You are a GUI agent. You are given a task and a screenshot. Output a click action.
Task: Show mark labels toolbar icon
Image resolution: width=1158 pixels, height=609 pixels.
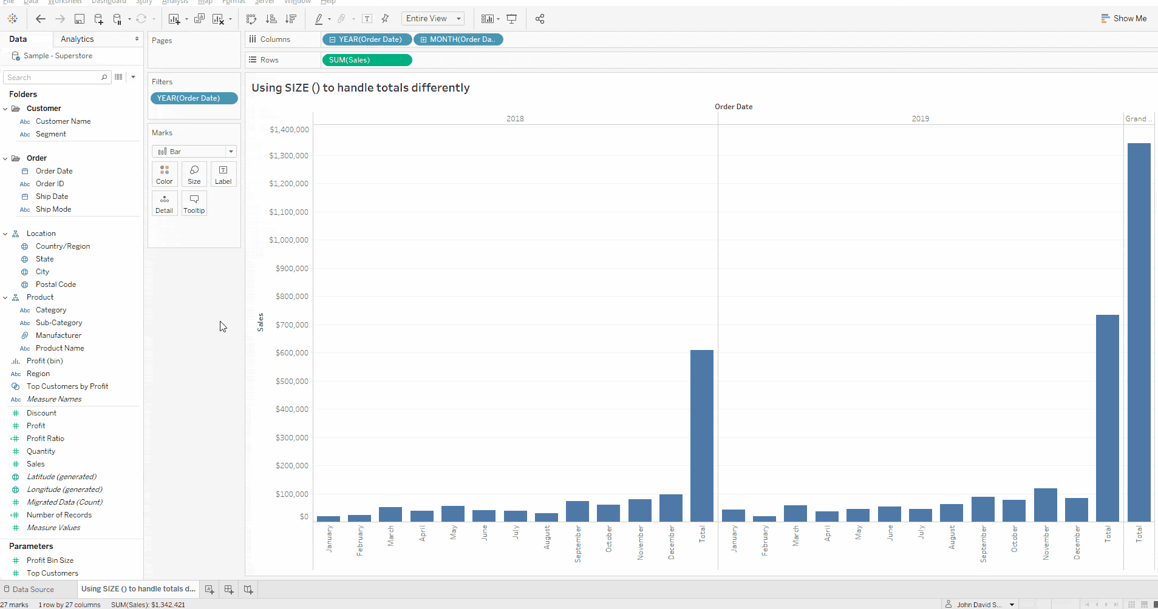tap(367, 19)
